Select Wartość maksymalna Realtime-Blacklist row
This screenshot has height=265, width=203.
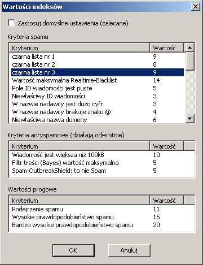click(x=98, y=80)
